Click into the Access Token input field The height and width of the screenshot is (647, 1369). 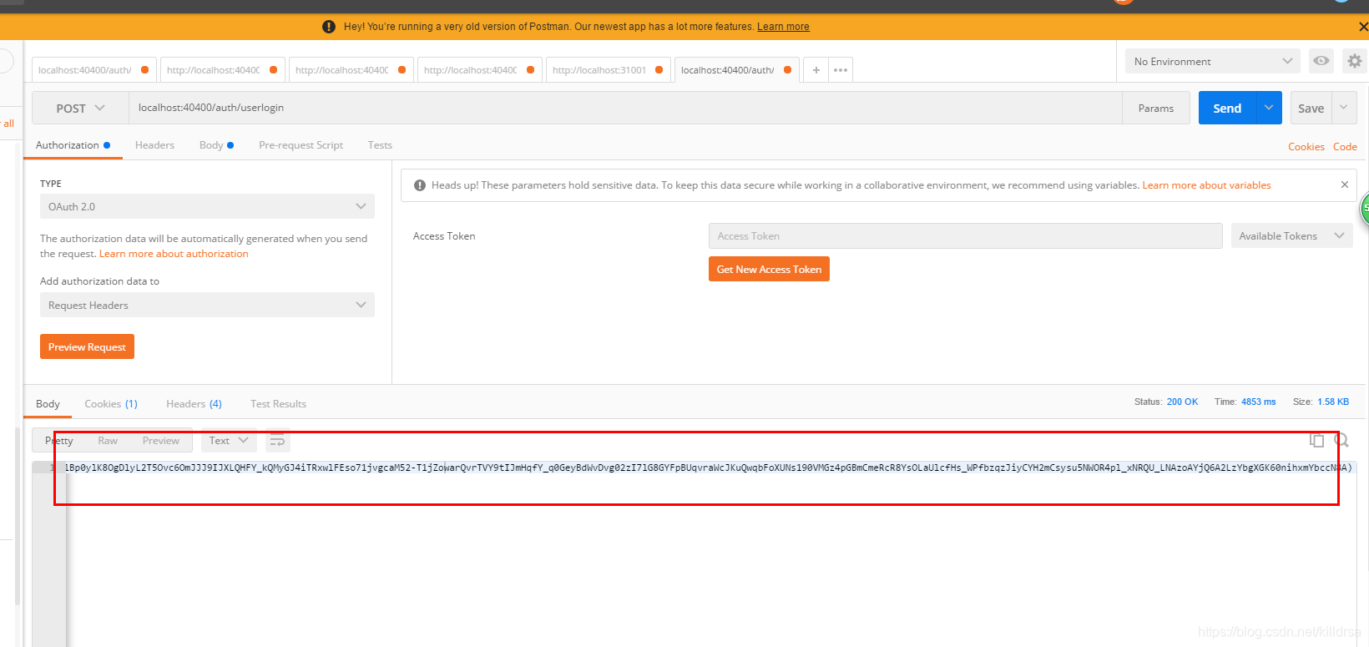(x=966, y=236)
